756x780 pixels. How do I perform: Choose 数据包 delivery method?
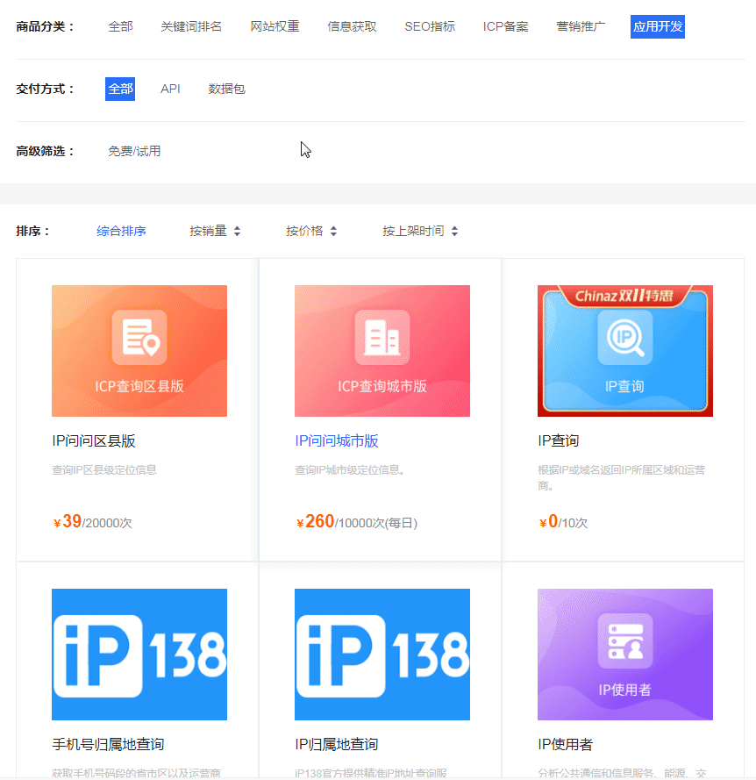click(227, 89)
